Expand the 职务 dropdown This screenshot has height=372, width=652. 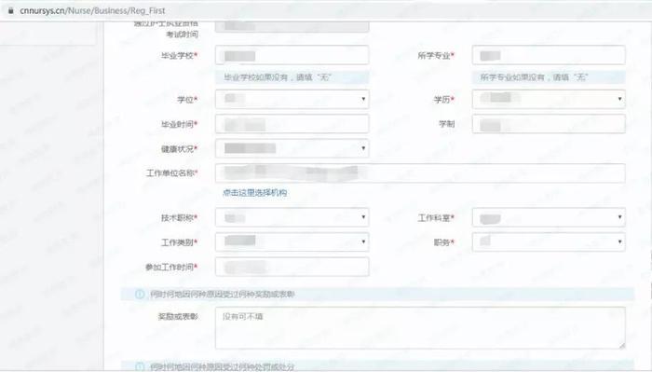pos(549,241)
